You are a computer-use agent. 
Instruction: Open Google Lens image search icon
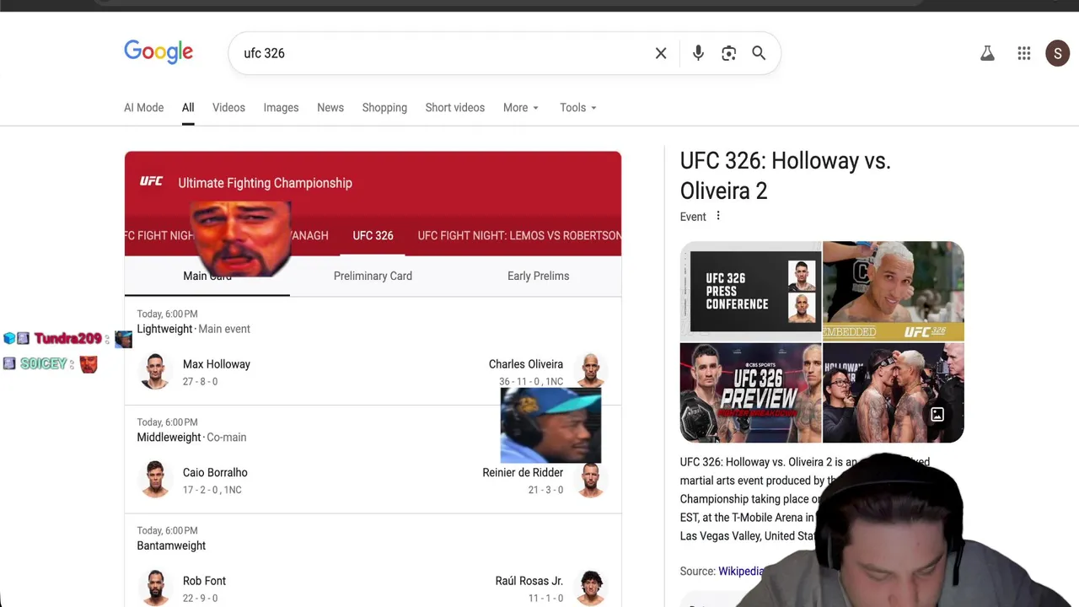[x=728, y=53]
